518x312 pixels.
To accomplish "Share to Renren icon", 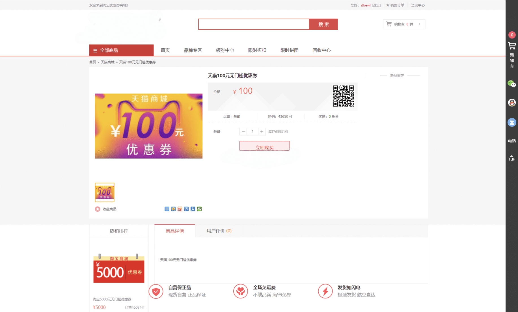I will point(193,209).
